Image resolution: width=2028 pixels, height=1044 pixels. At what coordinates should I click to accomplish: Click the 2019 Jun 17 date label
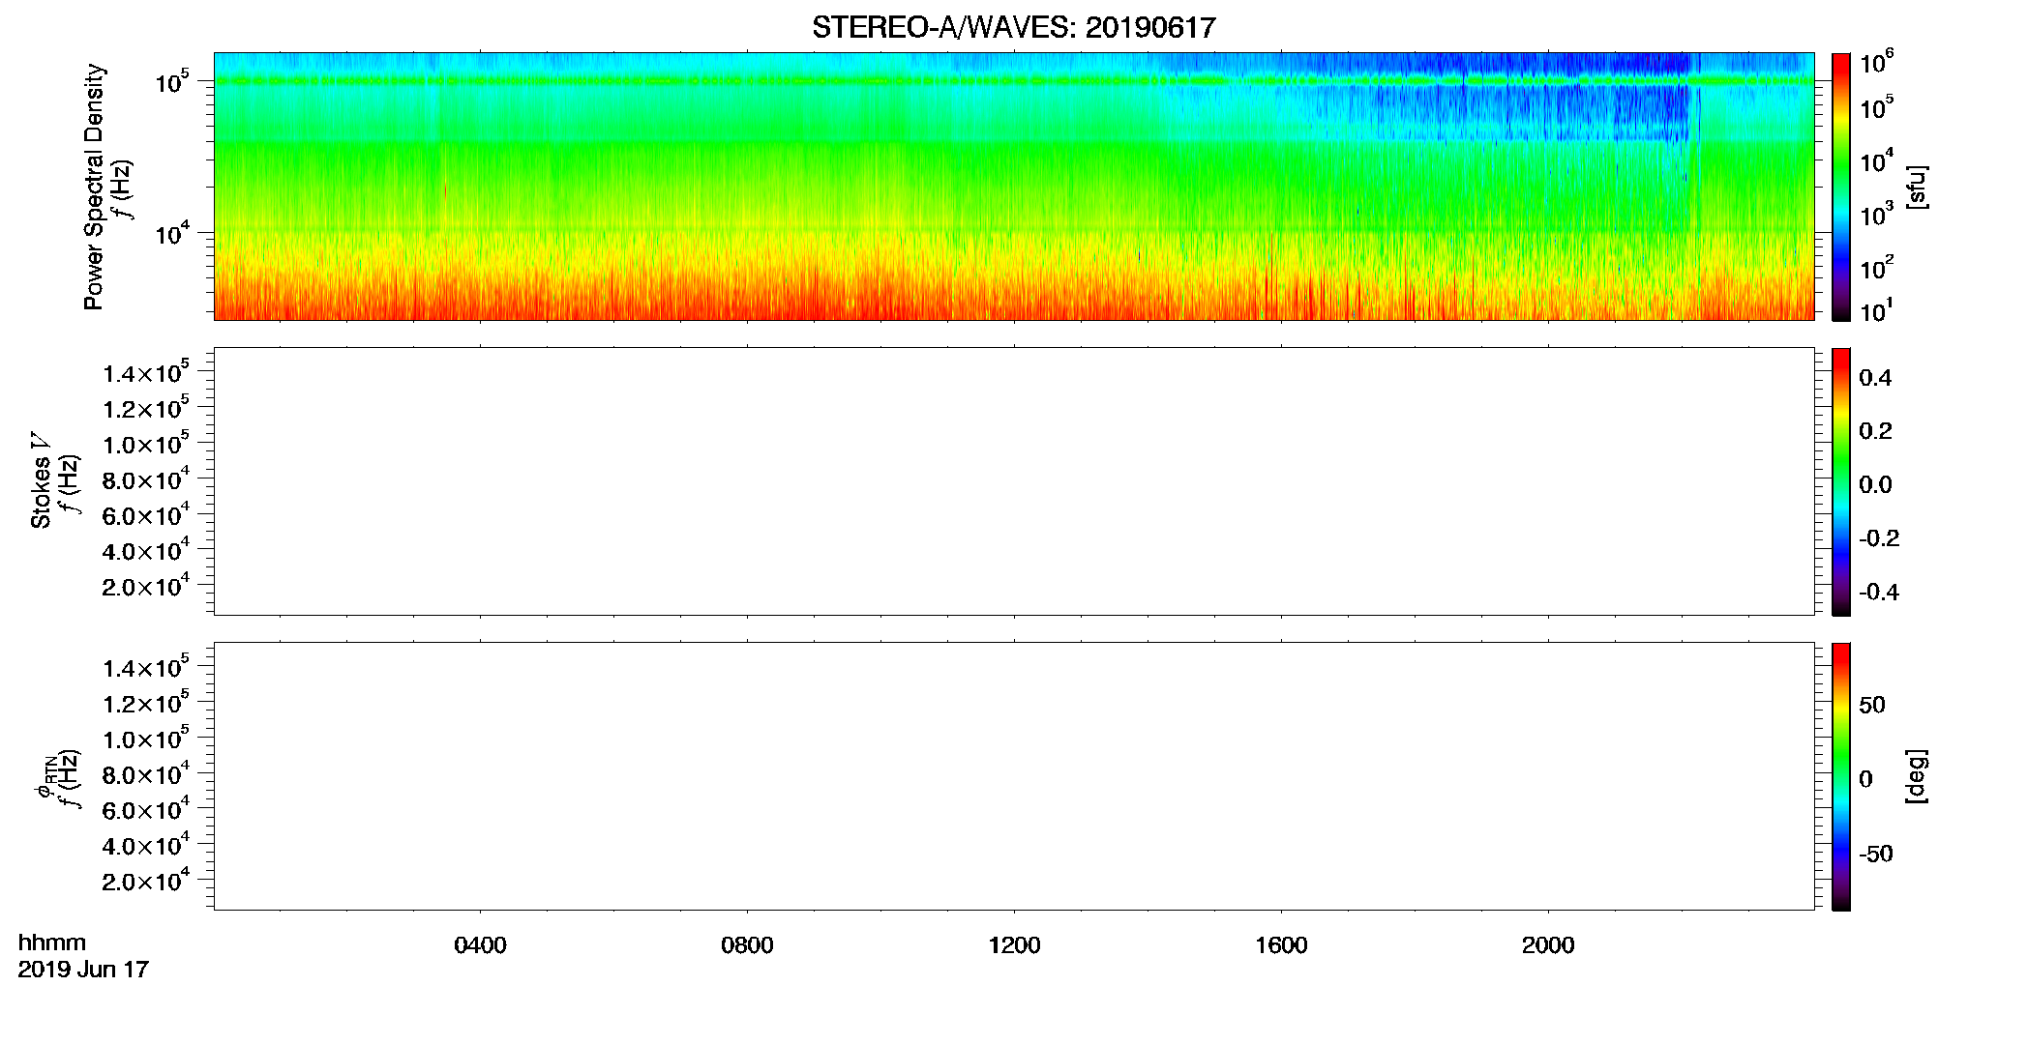coord(83,970)
